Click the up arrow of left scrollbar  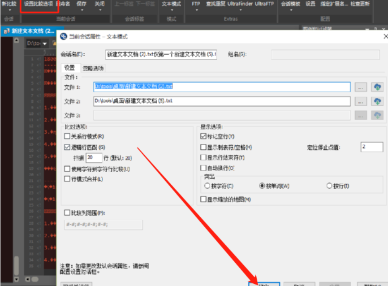click(x=16, y=40)
